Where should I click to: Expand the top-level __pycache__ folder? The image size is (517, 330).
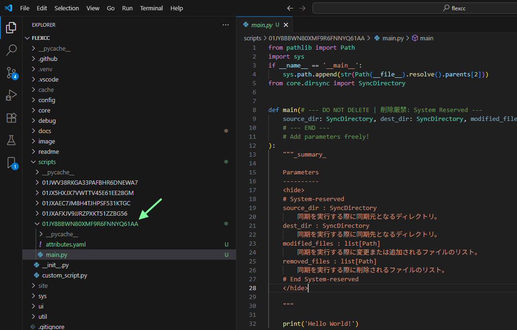[129, 48]
